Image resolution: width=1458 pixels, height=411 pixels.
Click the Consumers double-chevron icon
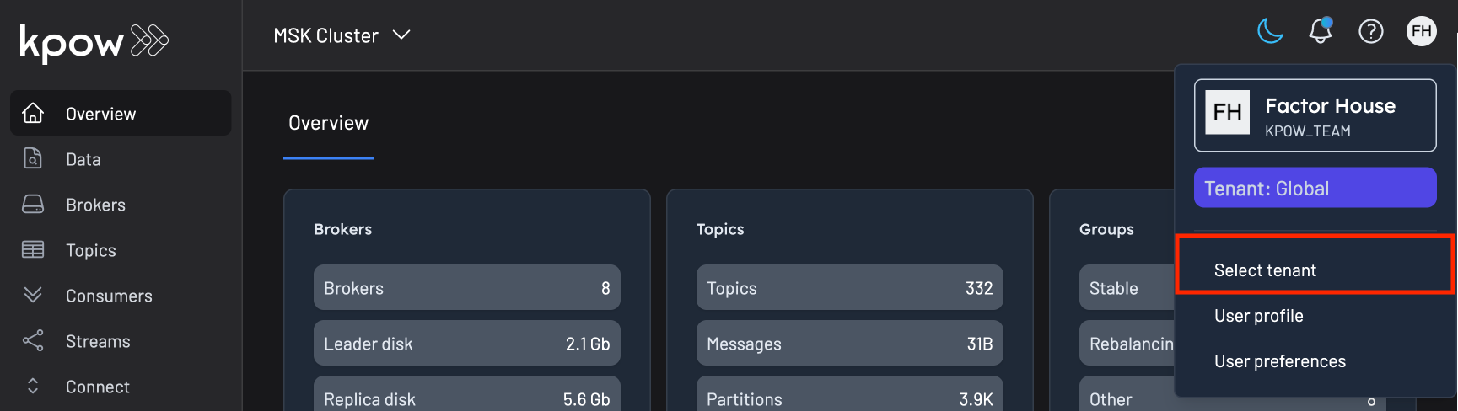click(33, 295)
